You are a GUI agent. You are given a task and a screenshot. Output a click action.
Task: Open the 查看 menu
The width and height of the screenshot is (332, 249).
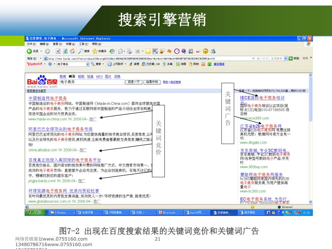[x=57, y=44]
